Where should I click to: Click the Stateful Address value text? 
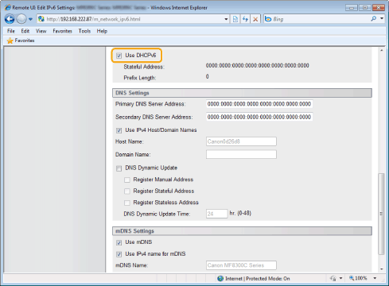[257, 65]
